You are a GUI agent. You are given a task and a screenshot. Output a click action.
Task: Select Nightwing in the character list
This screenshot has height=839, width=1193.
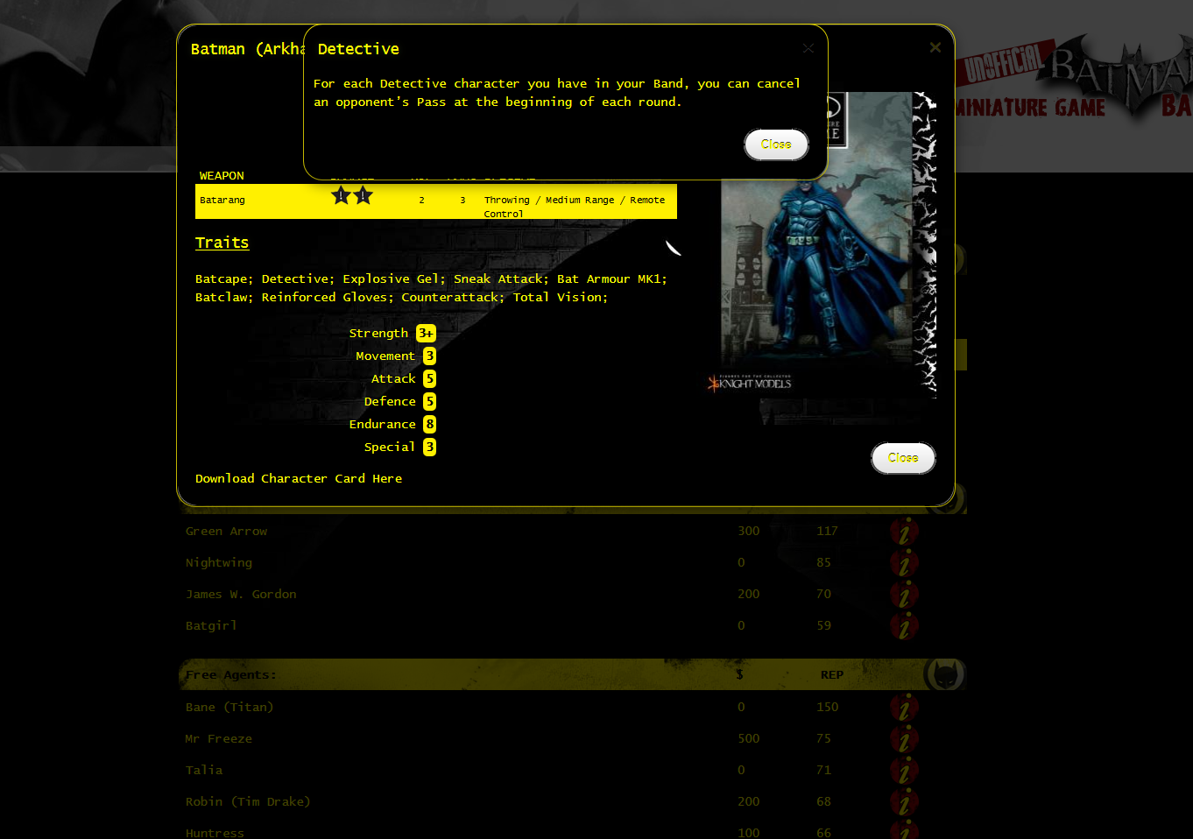[x=219, y=562]
